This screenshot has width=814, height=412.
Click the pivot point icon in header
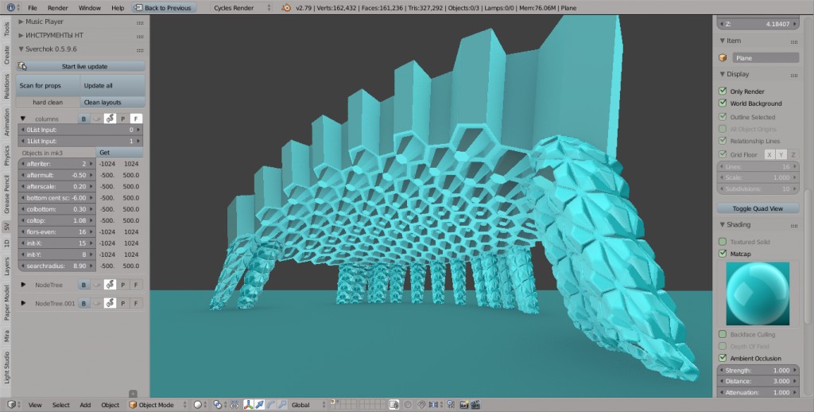[x=218, y=405]
